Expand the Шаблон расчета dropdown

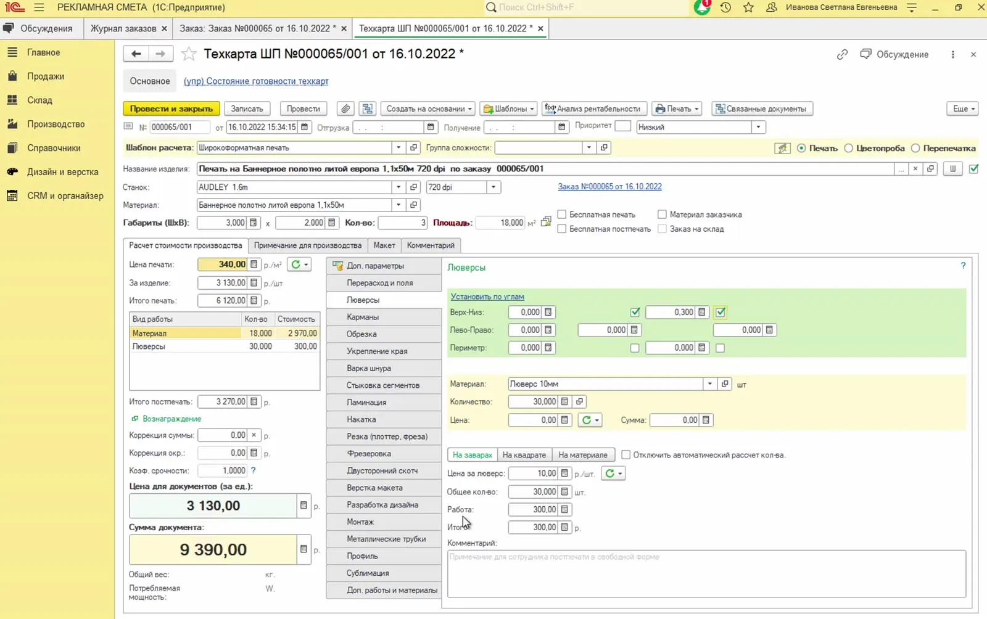399,147
